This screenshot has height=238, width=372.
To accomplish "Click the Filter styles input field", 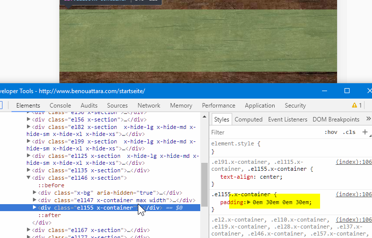I will point(265,132).
